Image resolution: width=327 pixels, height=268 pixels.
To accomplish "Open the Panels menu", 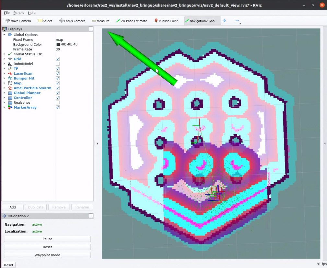I will 19,13.
